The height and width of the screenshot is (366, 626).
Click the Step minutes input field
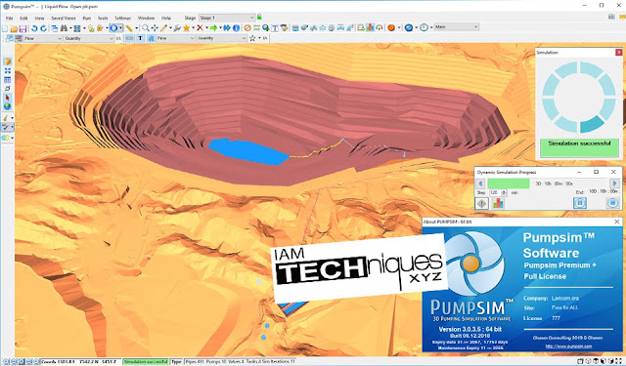(495, 192)
